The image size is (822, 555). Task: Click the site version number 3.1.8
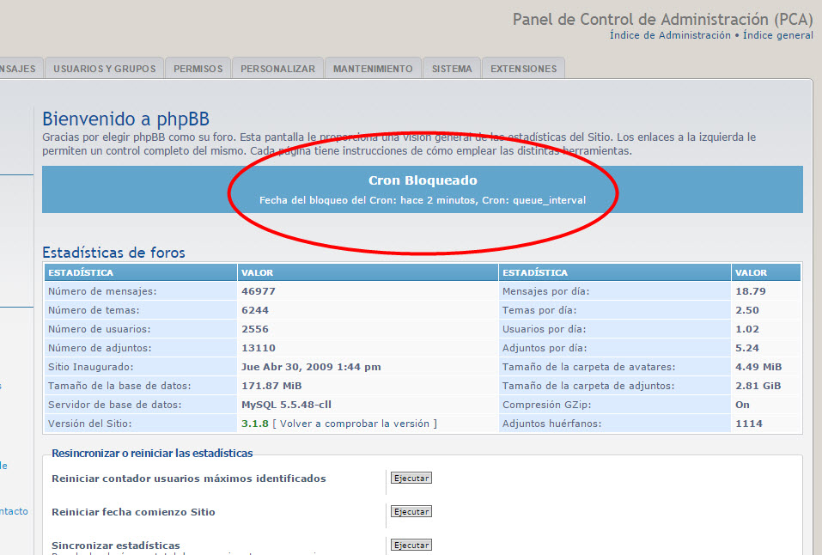click(255, 424)
